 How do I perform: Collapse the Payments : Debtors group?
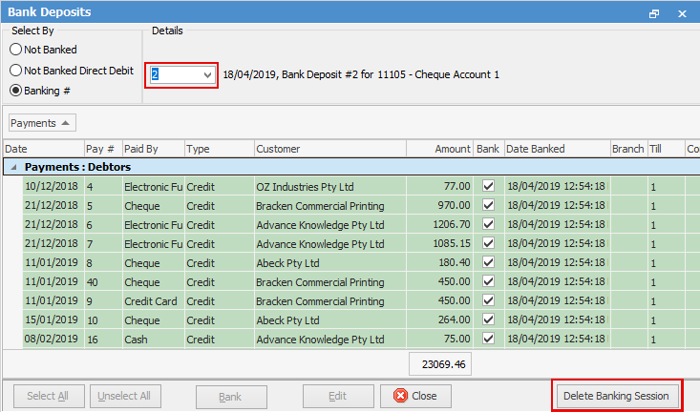pyautogui.click(x=13, y=167)
